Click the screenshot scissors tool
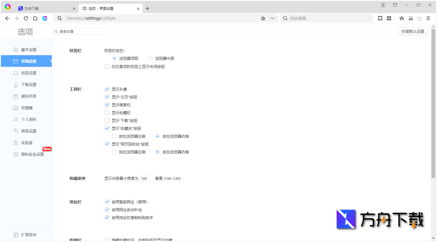 click(x=411, y=18)
